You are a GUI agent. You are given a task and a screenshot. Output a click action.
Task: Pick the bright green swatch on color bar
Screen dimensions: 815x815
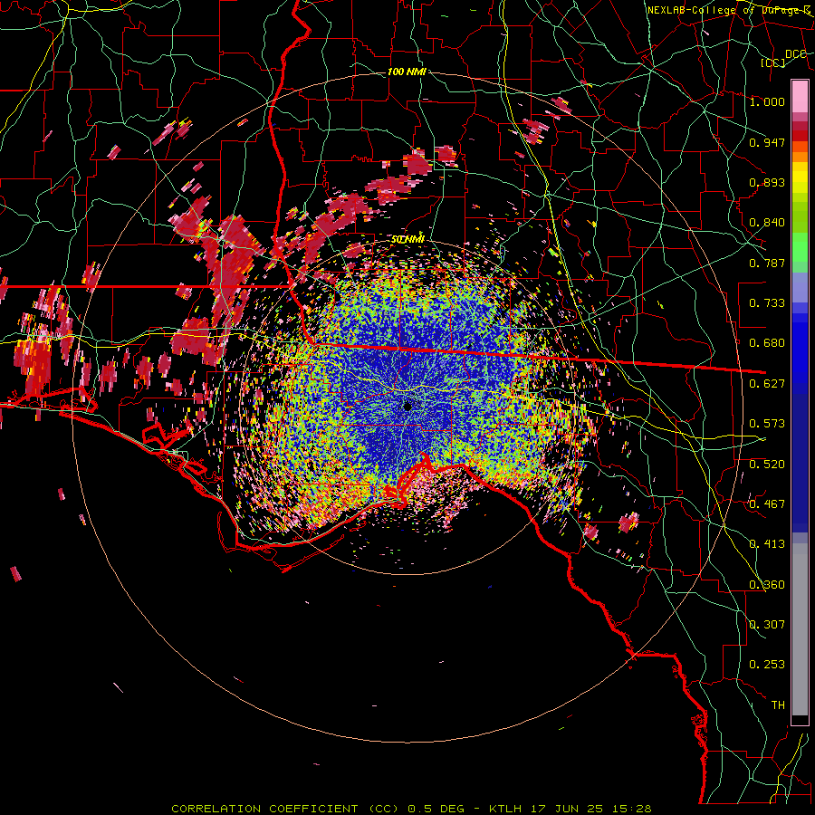coord(800,247)
